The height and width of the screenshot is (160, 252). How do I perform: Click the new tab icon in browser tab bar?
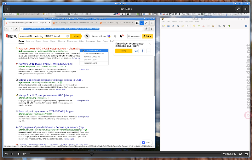click(137, 23)
